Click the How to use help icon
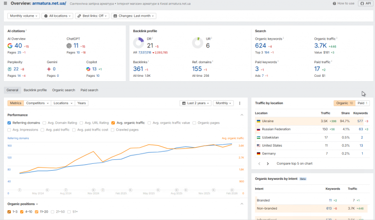Screen dimensions: 375x220 334,3
